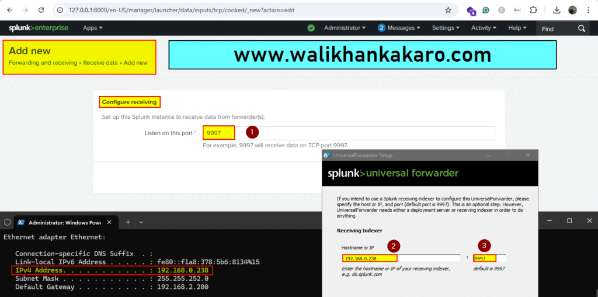Open the Extensions puzzle-piece icon

533,10
